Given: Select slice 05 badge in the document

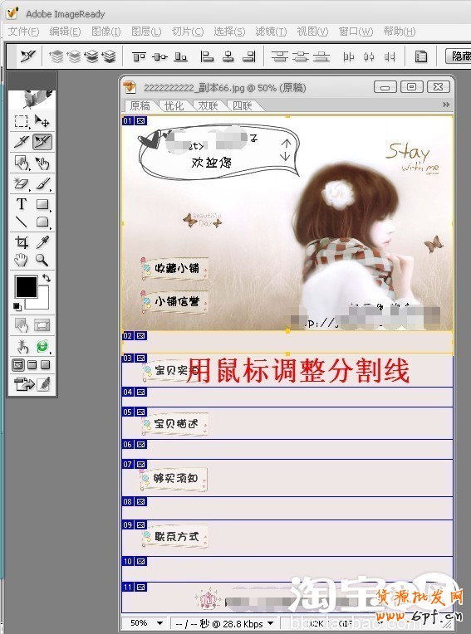Looking at the screenshot, I should click(135, 412).
